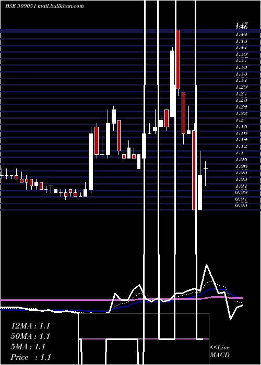Click the 0.95 price axis label
The width and height of the screenshot is (261, 365).
[242, 205]
